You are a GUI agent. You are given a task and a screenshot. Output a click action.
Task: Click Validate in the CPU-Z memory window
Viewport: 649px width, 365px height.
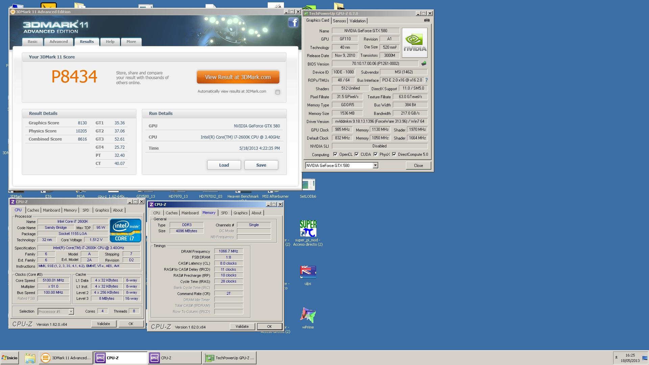242,326
